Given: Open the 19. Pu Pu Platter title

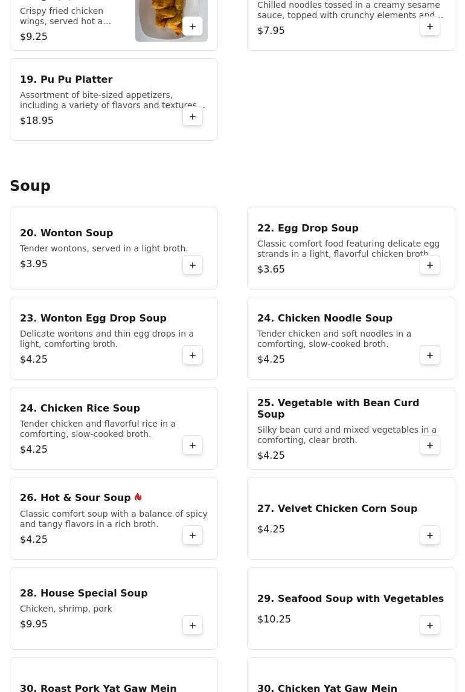Looking at the screenshot, I should coord(66,80).
